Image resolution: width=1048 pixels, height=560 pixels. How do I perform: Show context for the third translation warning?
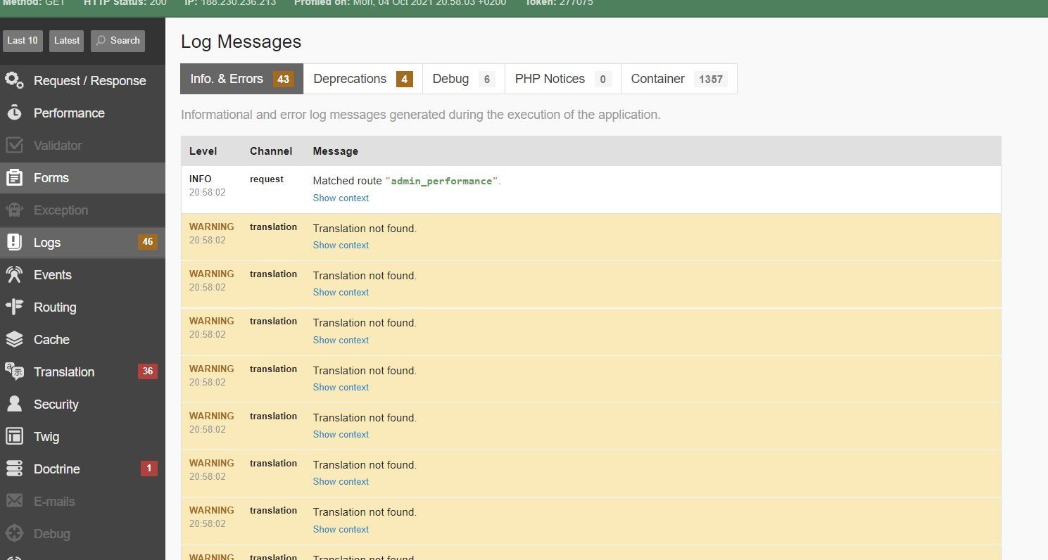pos(341,340)
